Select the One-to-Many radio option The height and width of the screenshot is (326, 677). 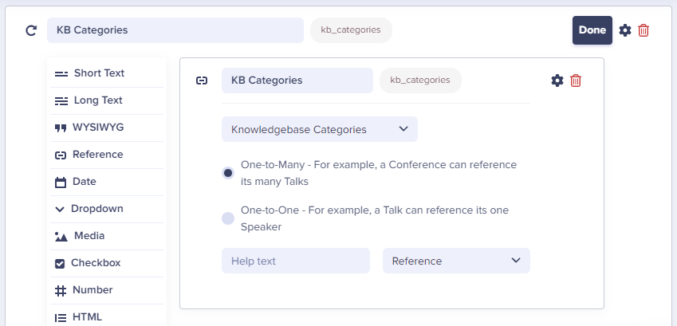pos(228,173)
